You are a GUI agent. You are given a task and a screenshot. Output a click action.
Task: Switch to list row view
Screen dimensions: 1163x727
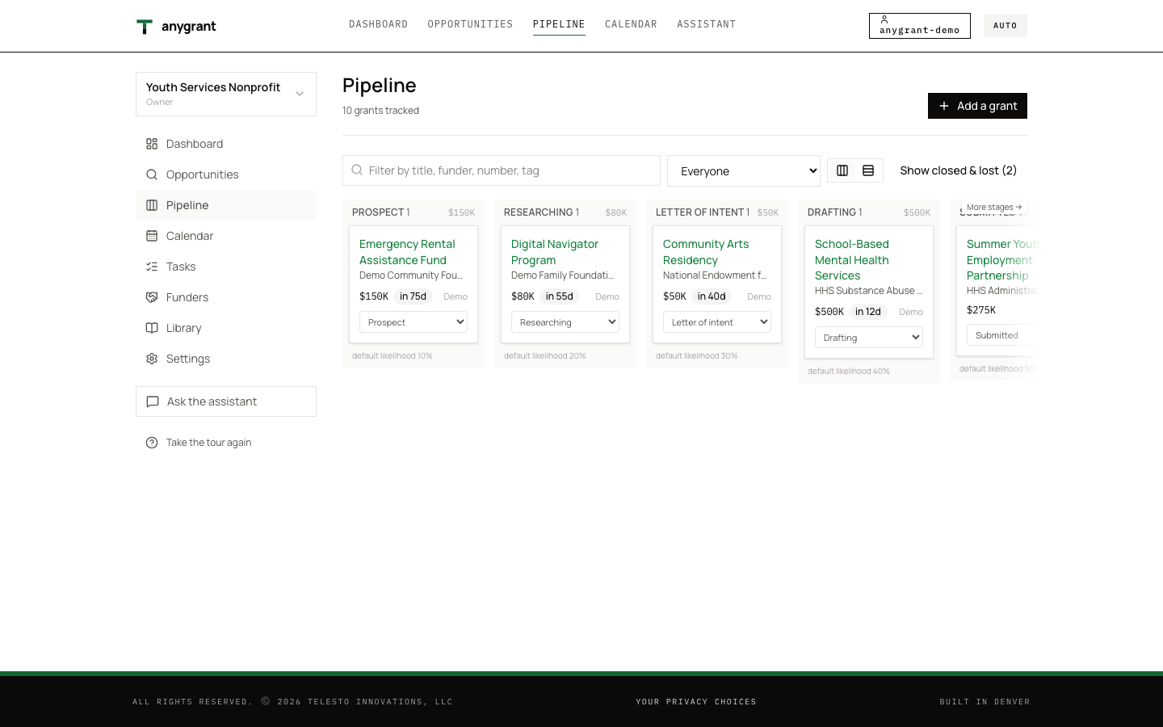tap(868, 170)
